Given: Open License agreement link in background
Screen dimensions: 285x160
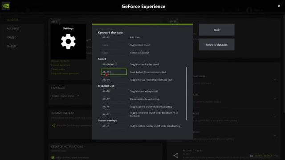Looking at the screenshot, I should pos(61,65).
